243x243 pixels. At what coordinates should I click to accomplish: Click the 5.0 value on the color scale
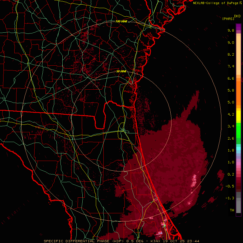[231, 102]
